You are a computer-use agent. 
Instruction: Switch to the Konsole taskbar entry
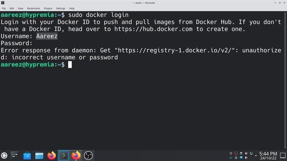[x=64, y=156]
